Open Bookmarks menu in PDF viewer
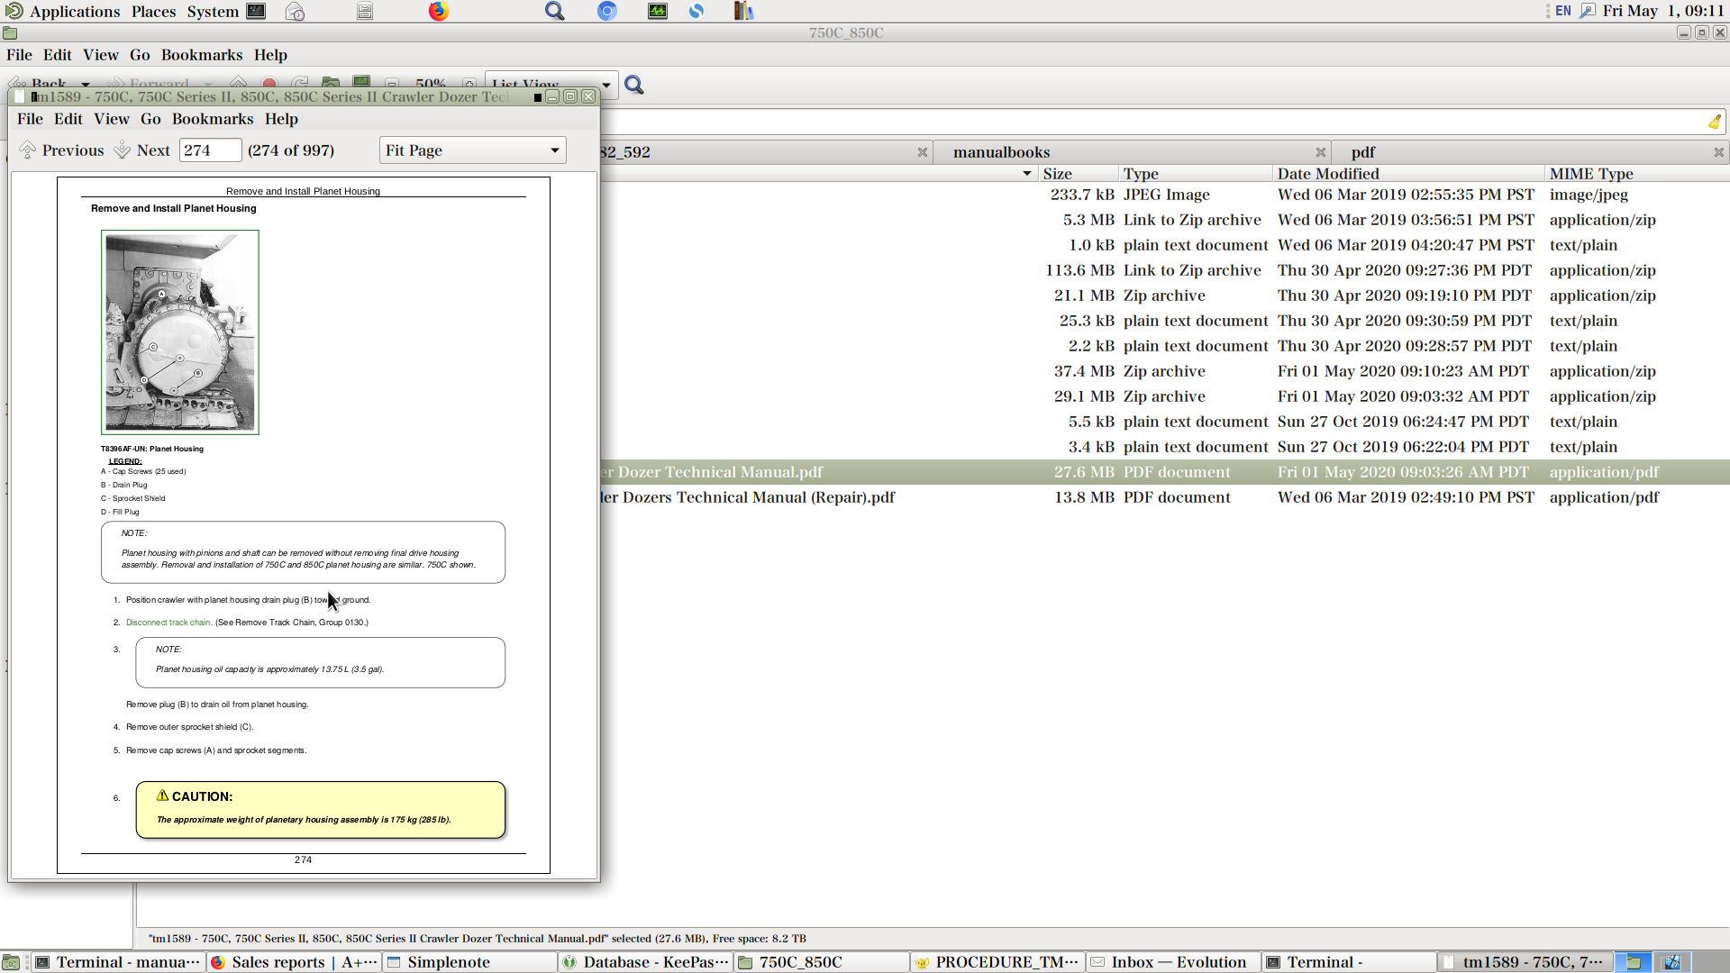The height and width of the screenshot is (973, 1730). [x=213, y=119]
